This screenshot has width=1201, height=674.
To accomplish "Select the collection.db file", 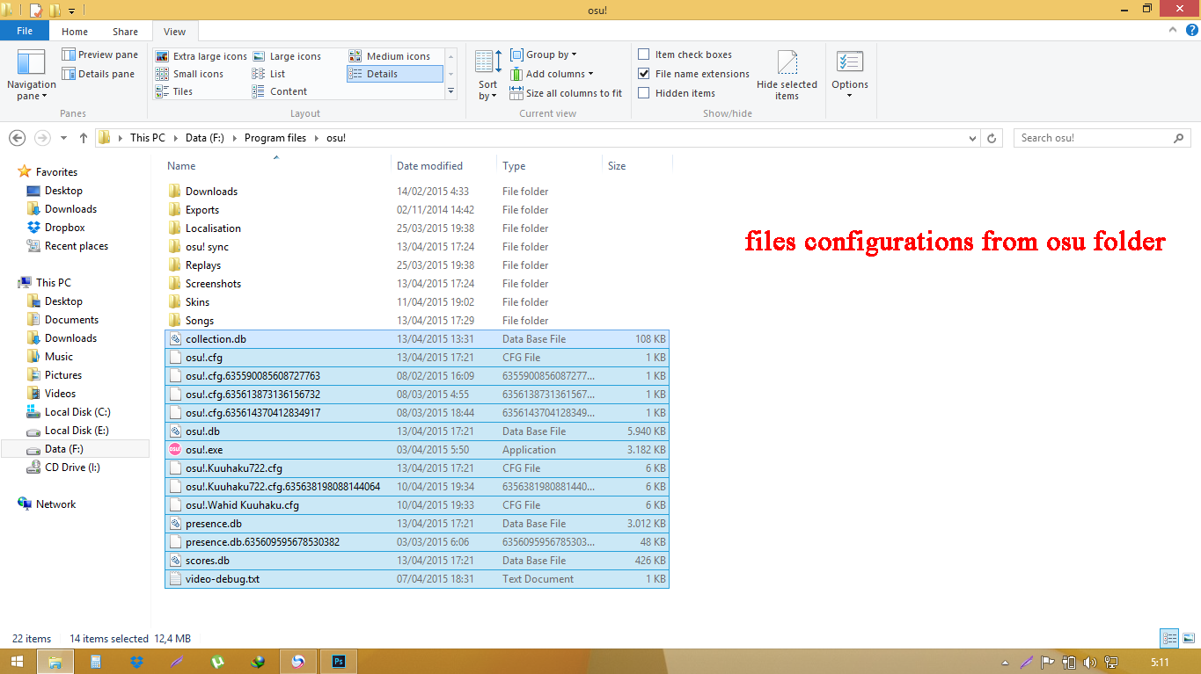I will (x=417, y=339).
